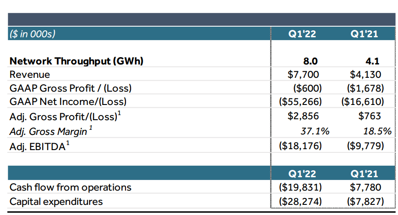
Task: Select the Capital expenditures row label
Action: tap(56, 202)
